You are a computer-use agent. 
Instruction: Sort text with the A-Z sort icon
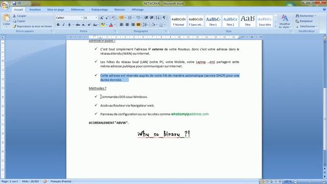pos(158,18)
